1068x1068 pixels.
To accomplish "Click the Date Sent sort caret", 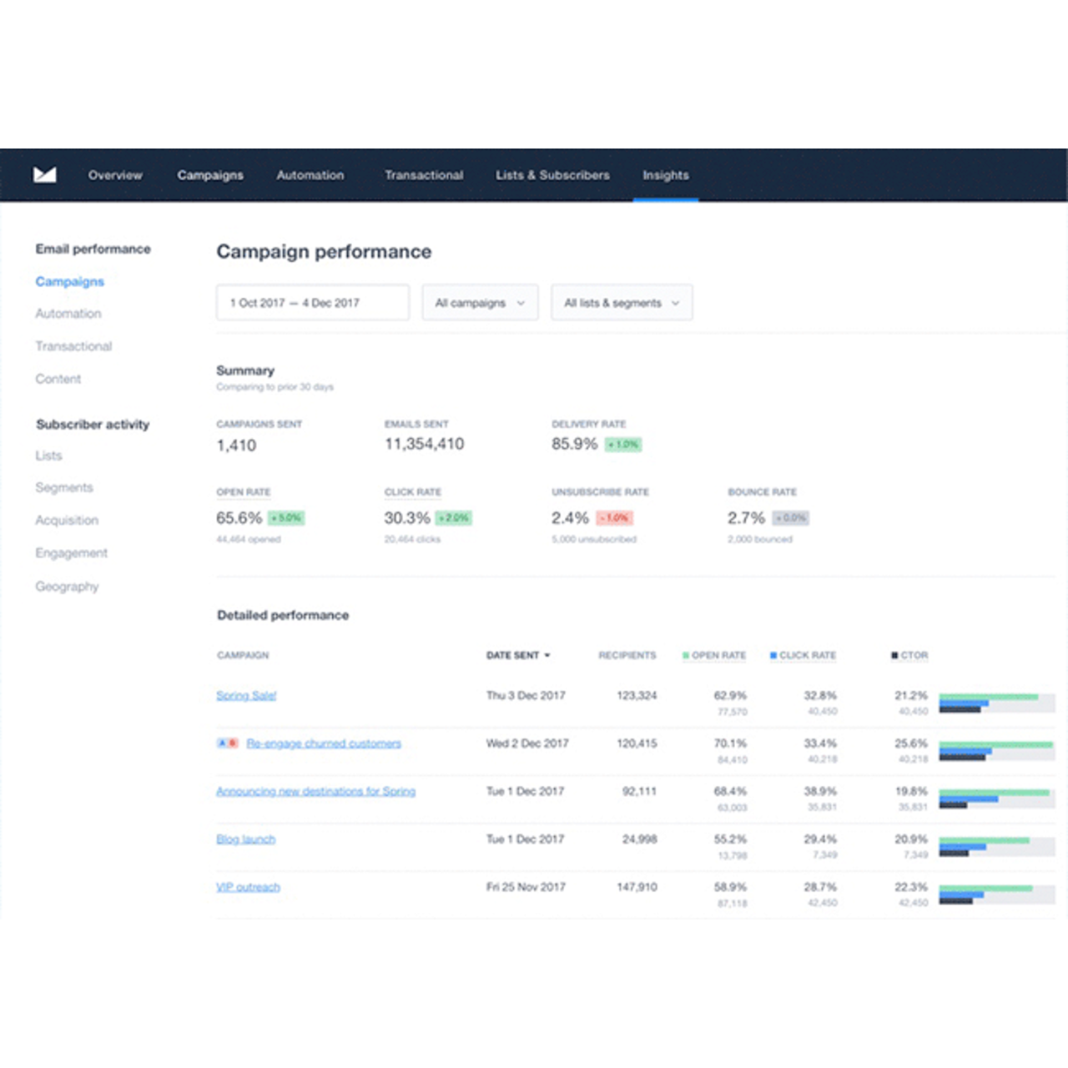I will click(x=548, y=656).
